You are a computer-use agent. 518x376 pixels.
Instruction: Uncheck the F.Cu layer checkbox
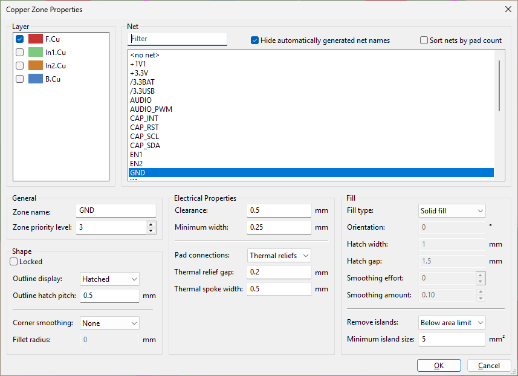pyautogui.click(x=20, y=39)
